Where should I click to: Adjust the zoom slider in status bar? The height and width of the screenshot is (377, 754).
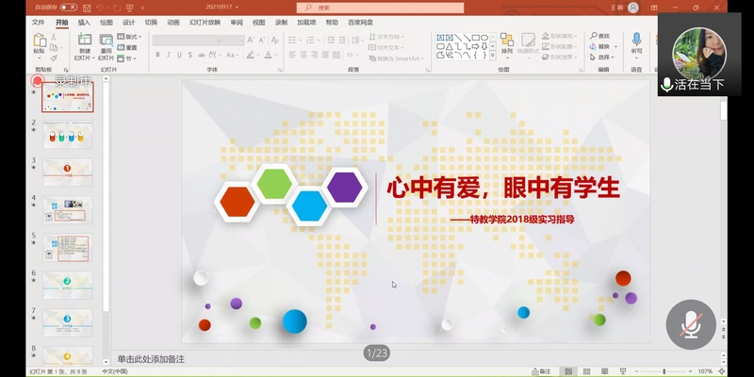(664, 371)
